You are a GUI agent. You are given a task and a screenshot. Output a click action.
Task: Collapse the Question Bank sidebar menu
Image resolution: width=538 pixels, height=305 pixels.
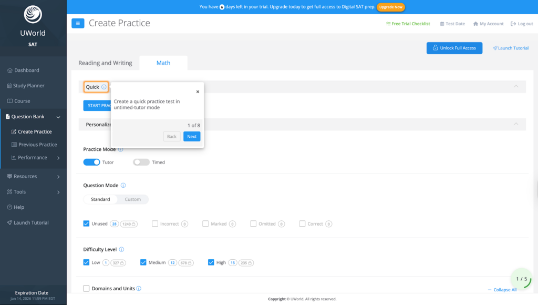(58, 116)
